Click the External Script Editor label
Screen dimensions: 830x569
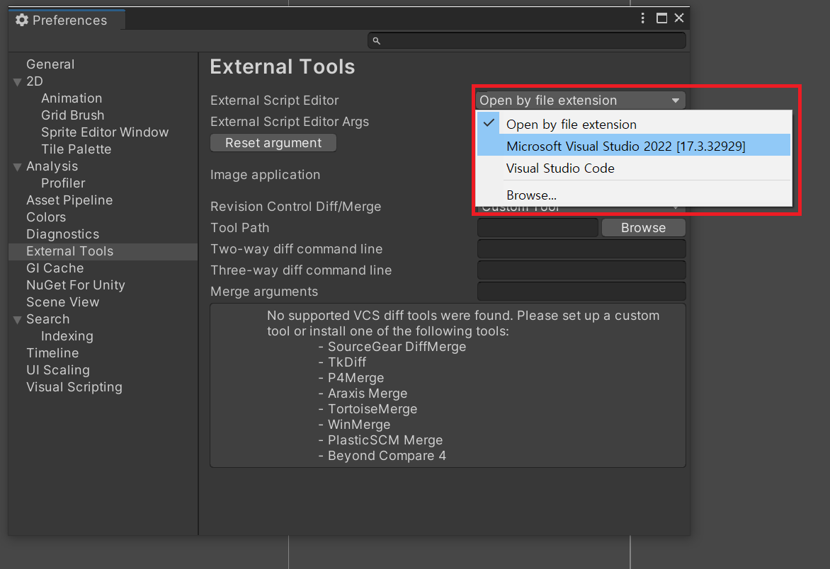[274, 100]
